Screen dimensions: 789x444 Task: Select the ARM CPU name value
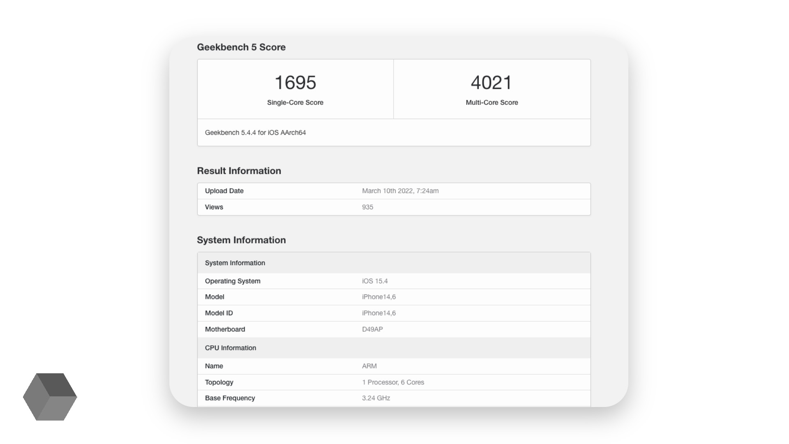tap(369, 366)
